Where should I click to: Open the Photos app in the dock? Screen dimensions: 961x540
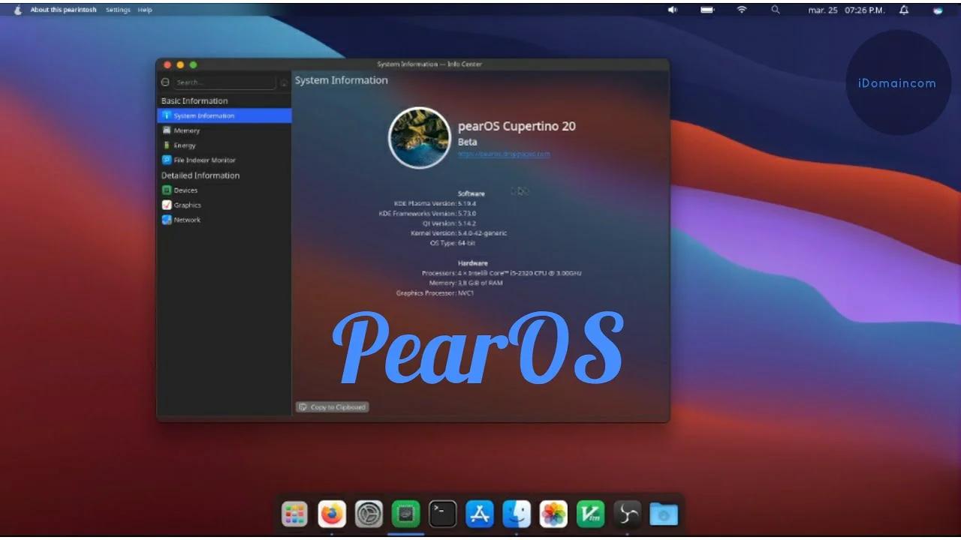[553, 513]
